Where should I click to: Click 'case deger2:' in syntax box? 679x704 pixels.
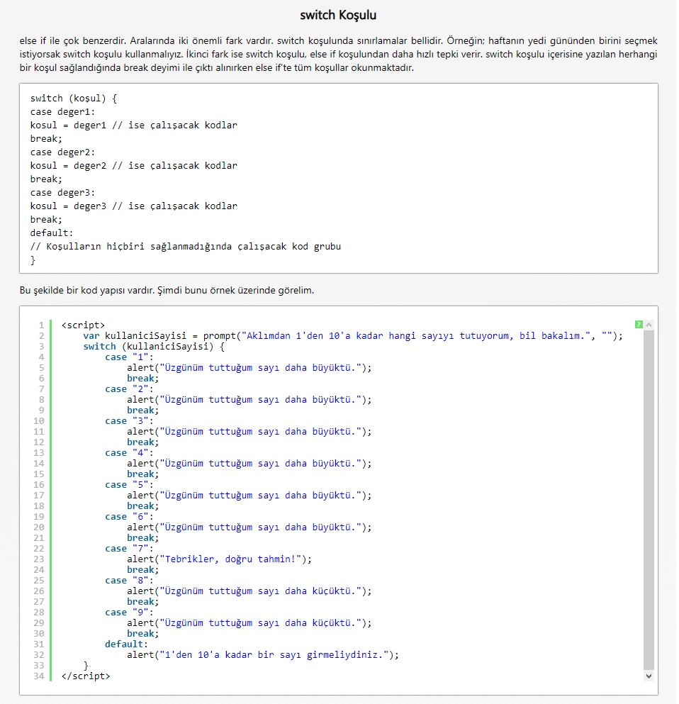63,152
